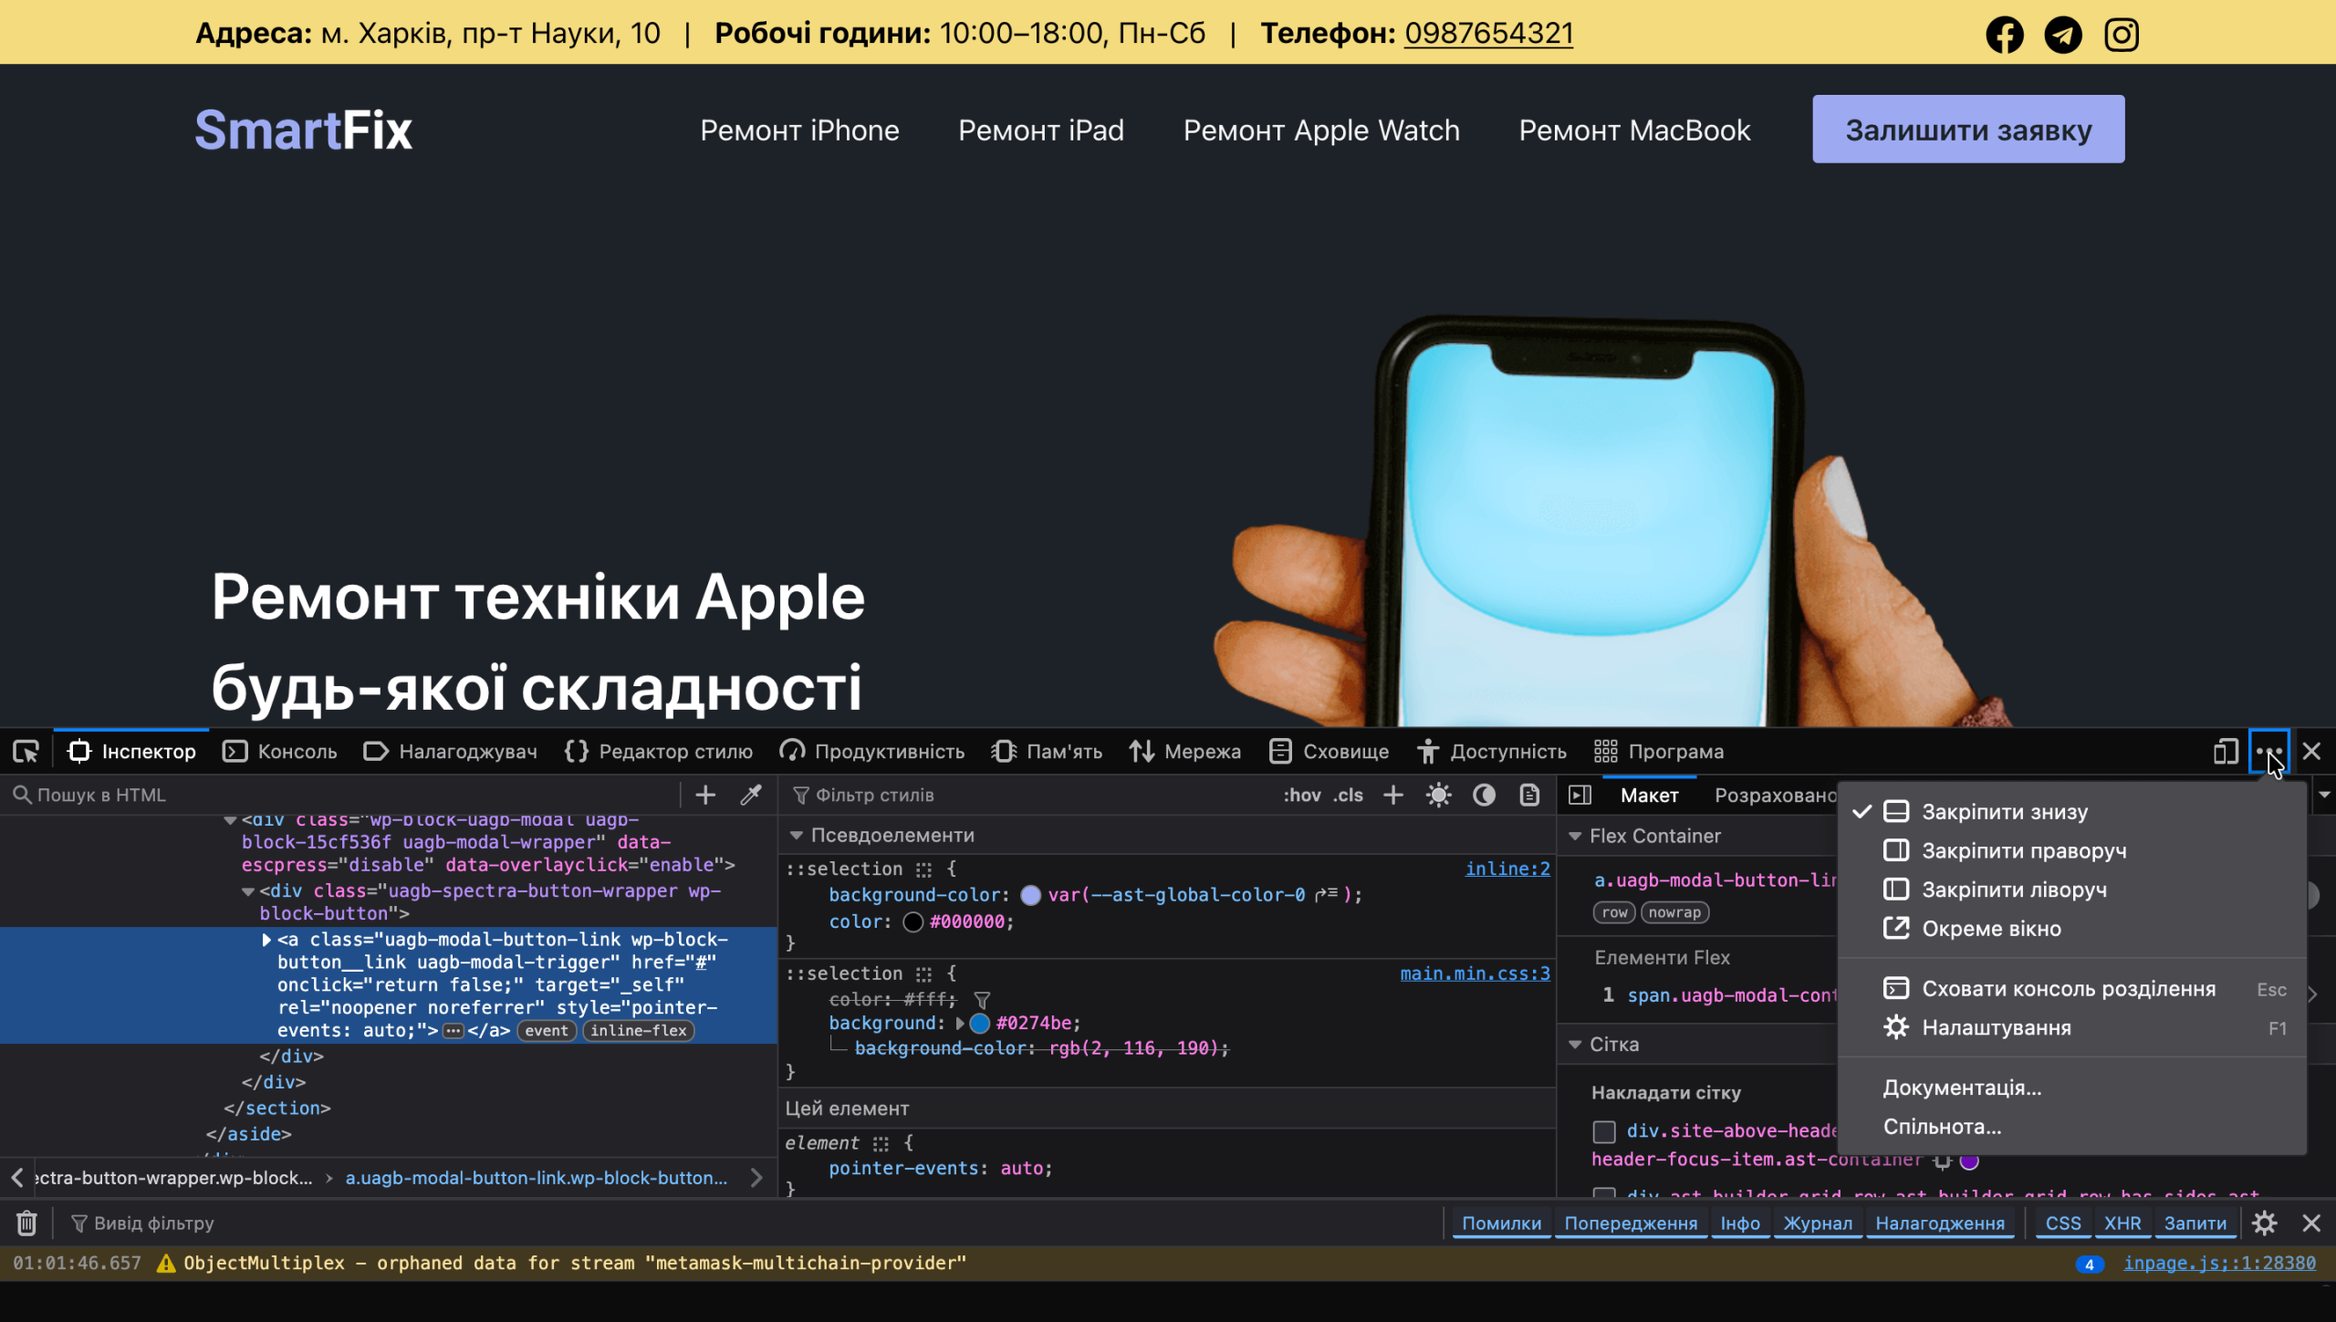Open main.min.css:3 source link
Viewport: 2336px width, 1322px height.
(1475, 973)
